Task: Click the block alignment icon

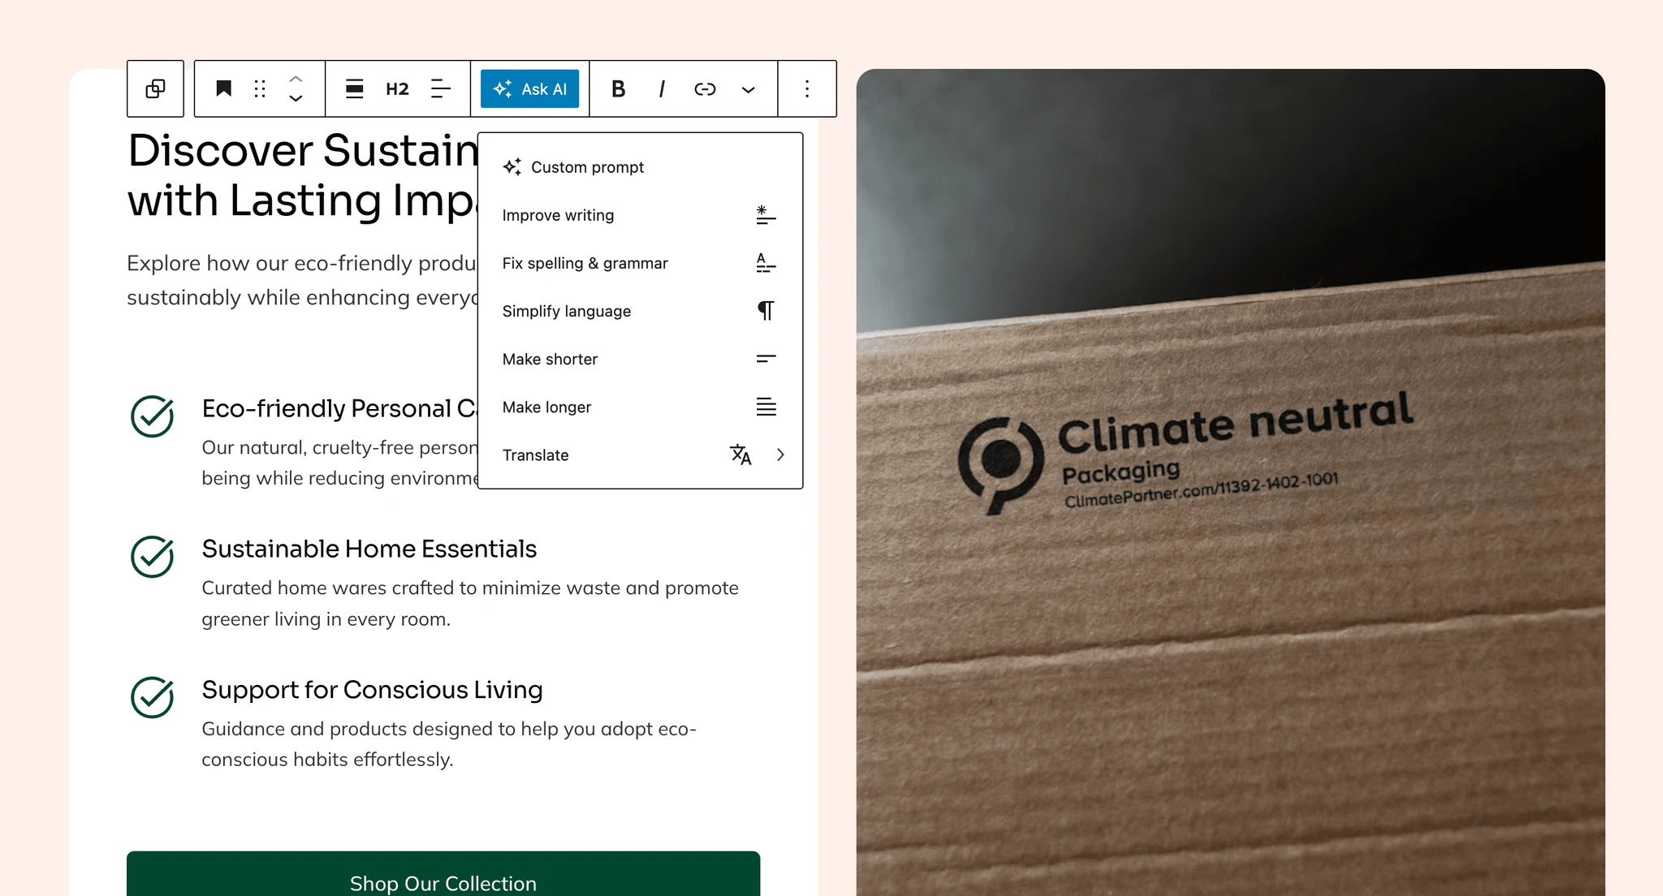Action: [354, 88]
